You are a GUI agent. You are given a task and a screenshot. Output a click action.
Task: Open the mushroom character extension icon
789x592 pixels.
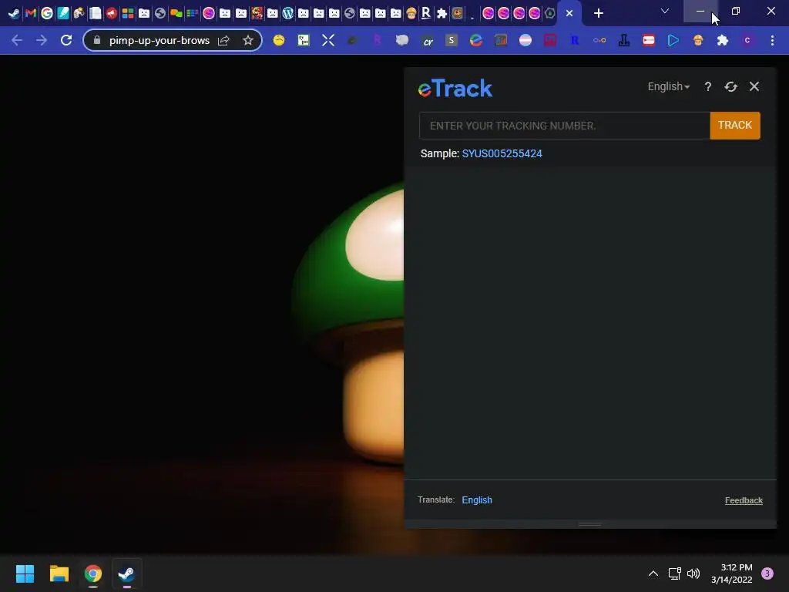click(698, 40)
